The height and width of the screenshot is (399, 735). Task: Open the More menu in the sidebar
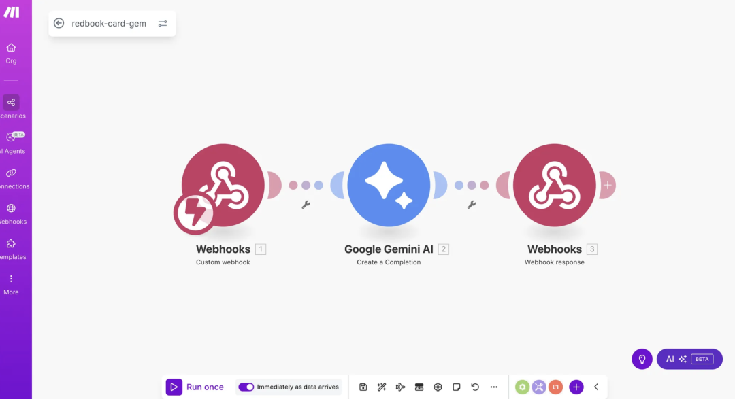coord(12,284)
